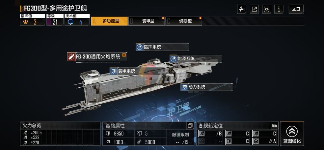
Task: Open the share export icon
Action: (254, 9)
